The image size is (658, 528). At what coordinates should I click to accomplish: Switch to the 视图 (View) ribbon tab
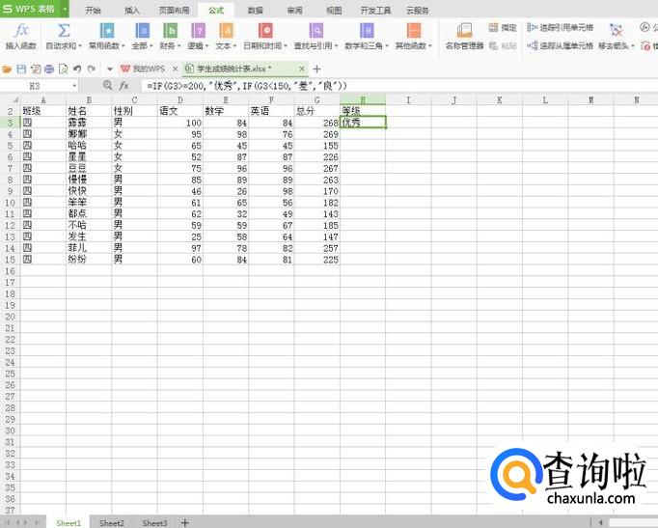334,10
